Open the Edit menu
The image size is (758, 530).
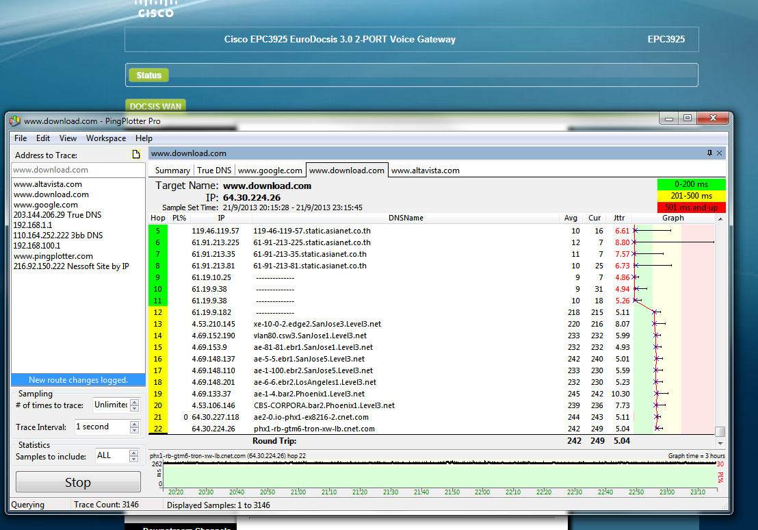tap(43, 138)
